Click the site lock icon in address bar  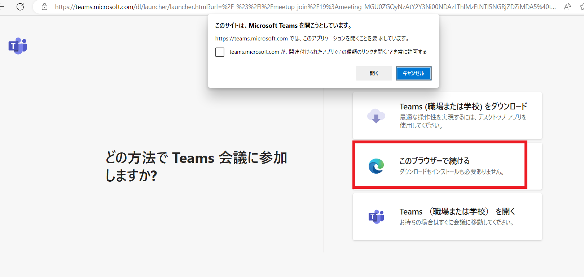point(44,7)
